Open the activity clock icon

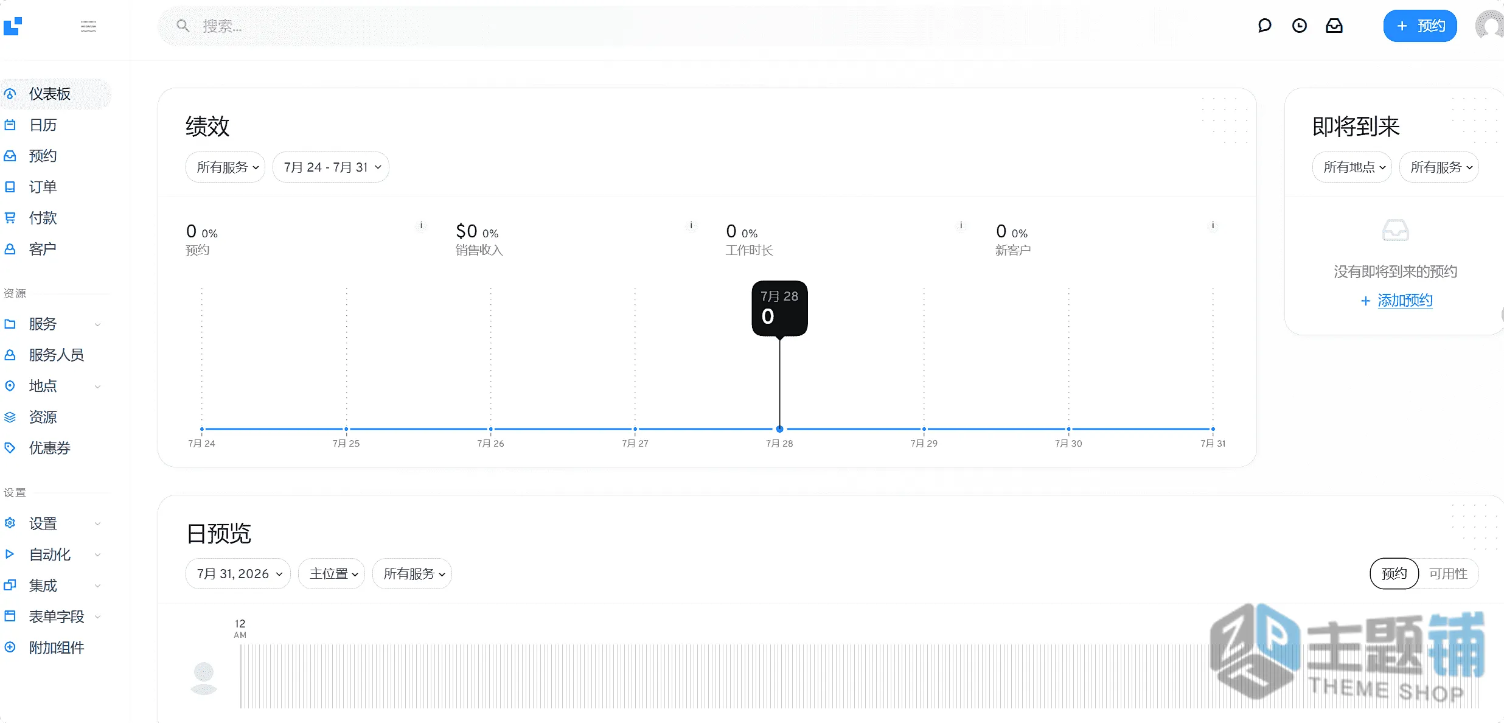[1299, 26]
